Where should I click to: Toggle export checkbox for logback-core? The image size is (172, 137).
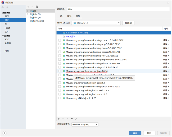[x=60, y=94]
